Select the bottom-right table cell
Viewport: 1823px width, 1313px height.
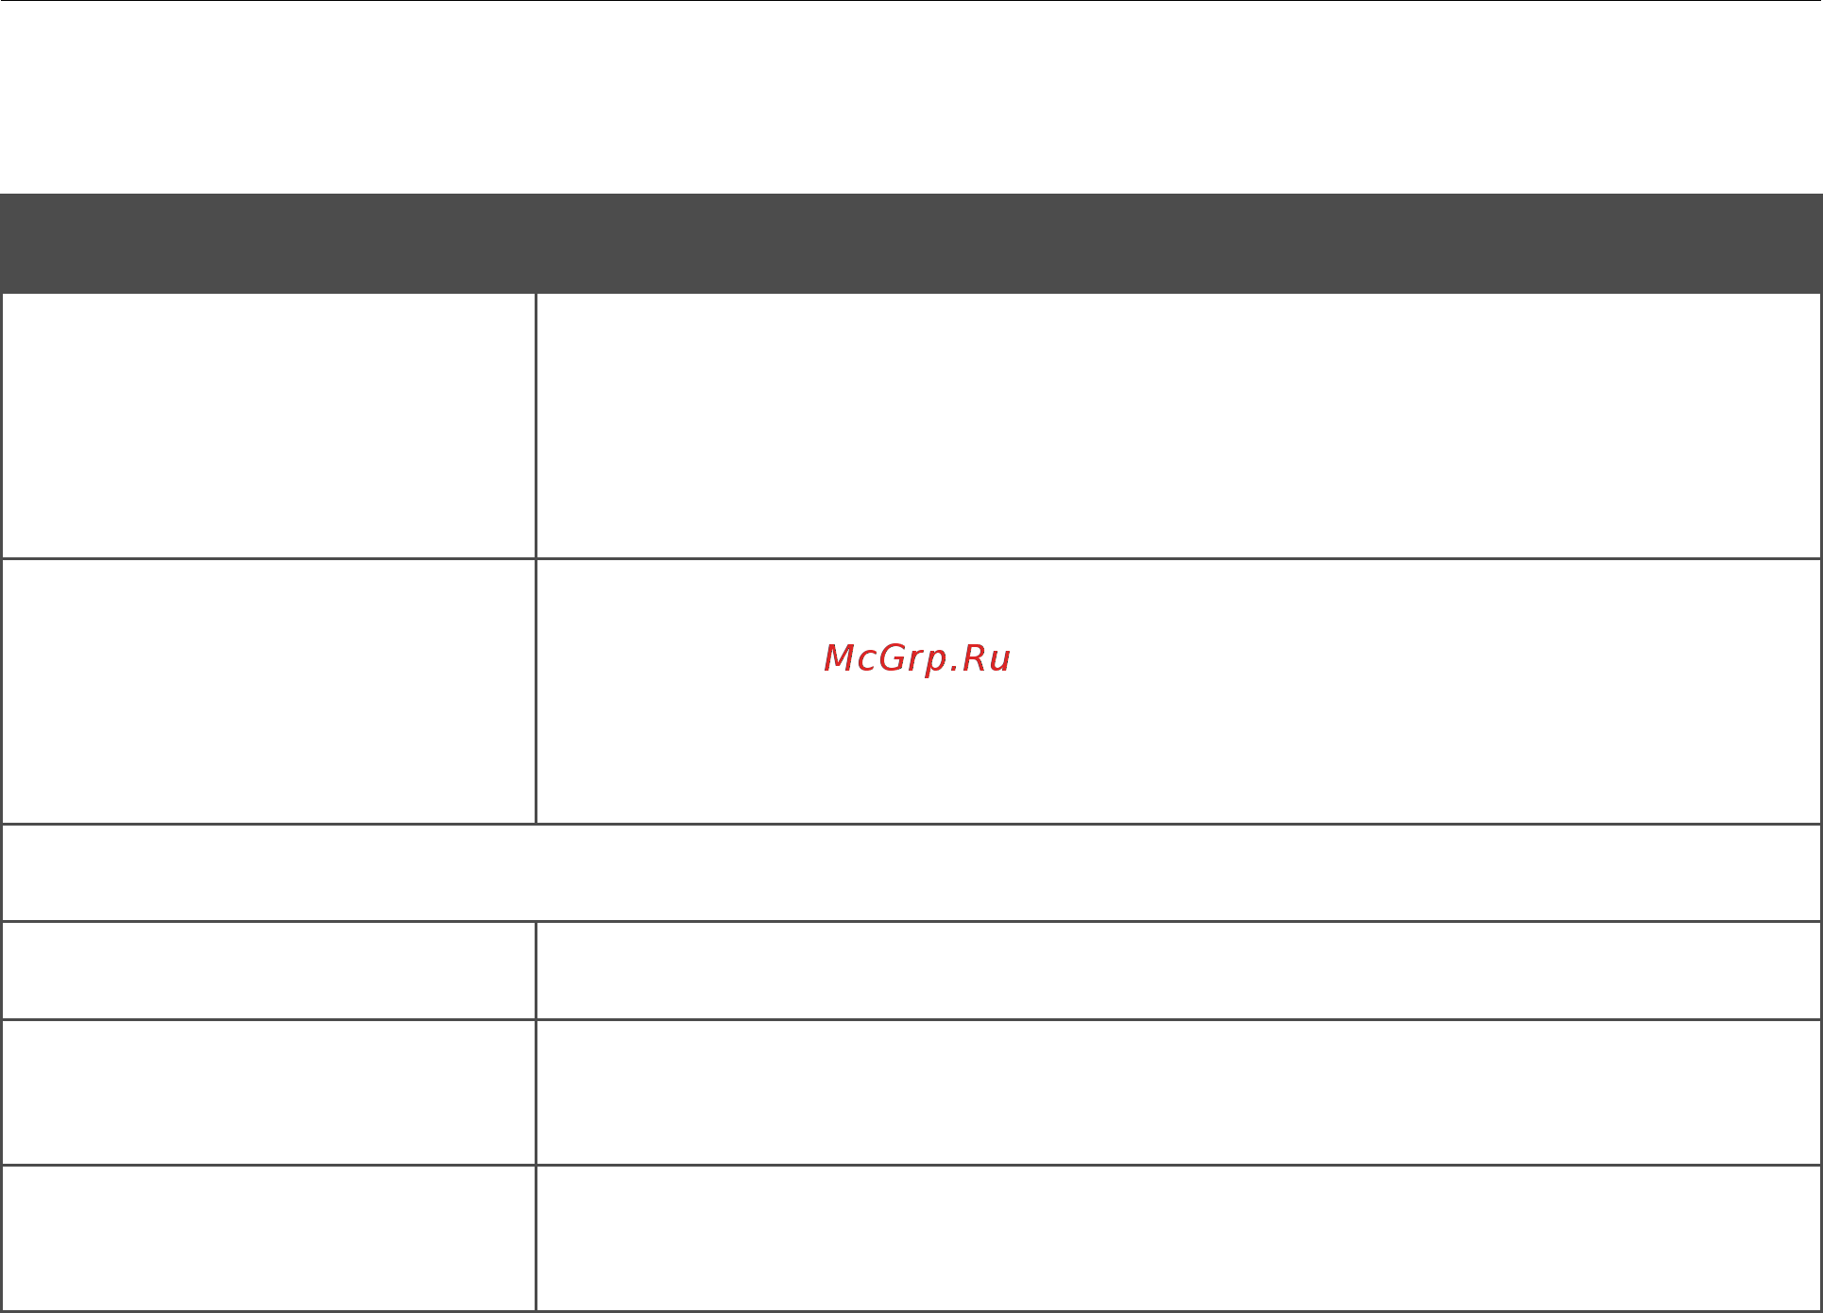pyautogui.click(x=1179, y=1237)
